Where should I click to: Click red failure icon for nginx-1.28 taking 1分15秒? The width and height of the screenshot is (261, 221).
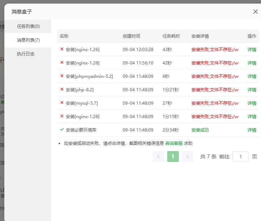62,116
